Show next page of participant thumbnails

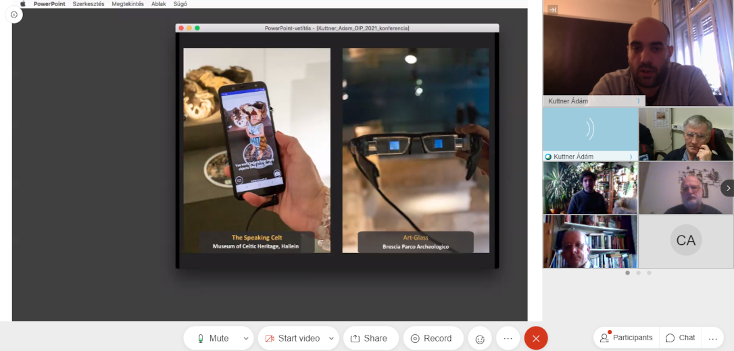click(727, 188)
